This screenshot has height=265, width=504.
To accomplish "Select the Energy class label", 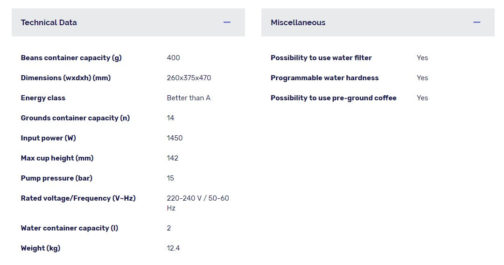I will 43,98.
